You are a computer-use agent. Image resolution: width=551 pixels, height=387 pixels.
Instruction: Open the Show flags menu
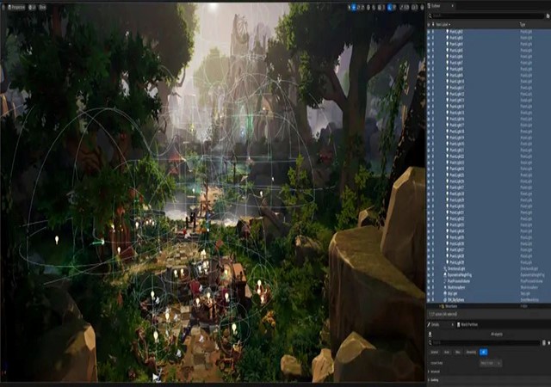[42, 7]
